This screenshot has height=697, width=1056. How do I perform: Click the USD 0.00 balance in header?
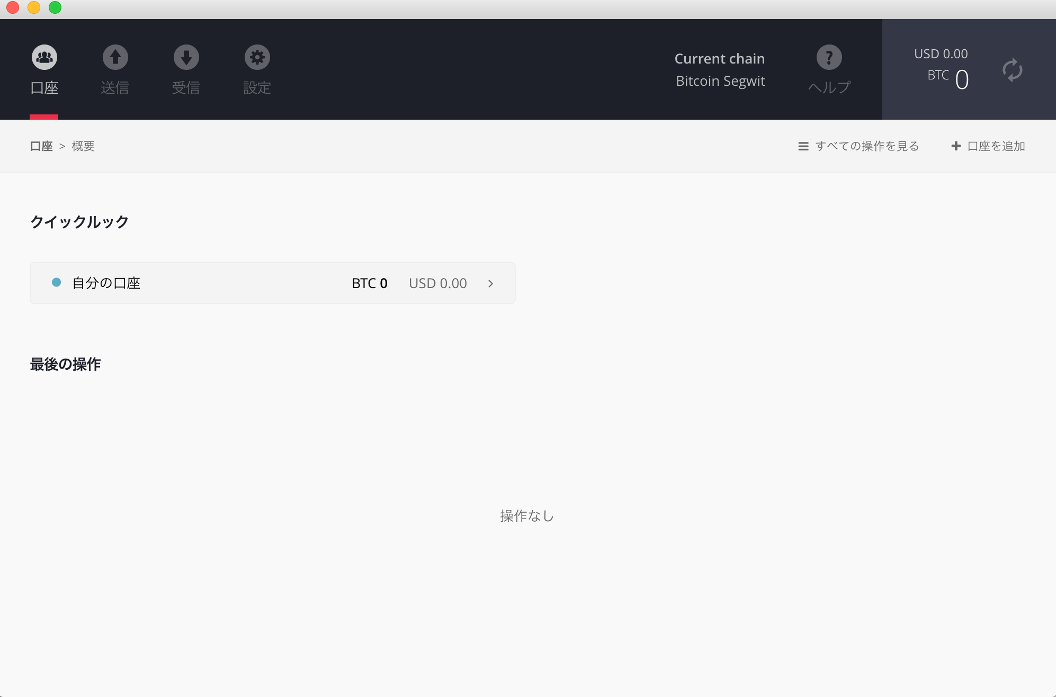[941, 54]
